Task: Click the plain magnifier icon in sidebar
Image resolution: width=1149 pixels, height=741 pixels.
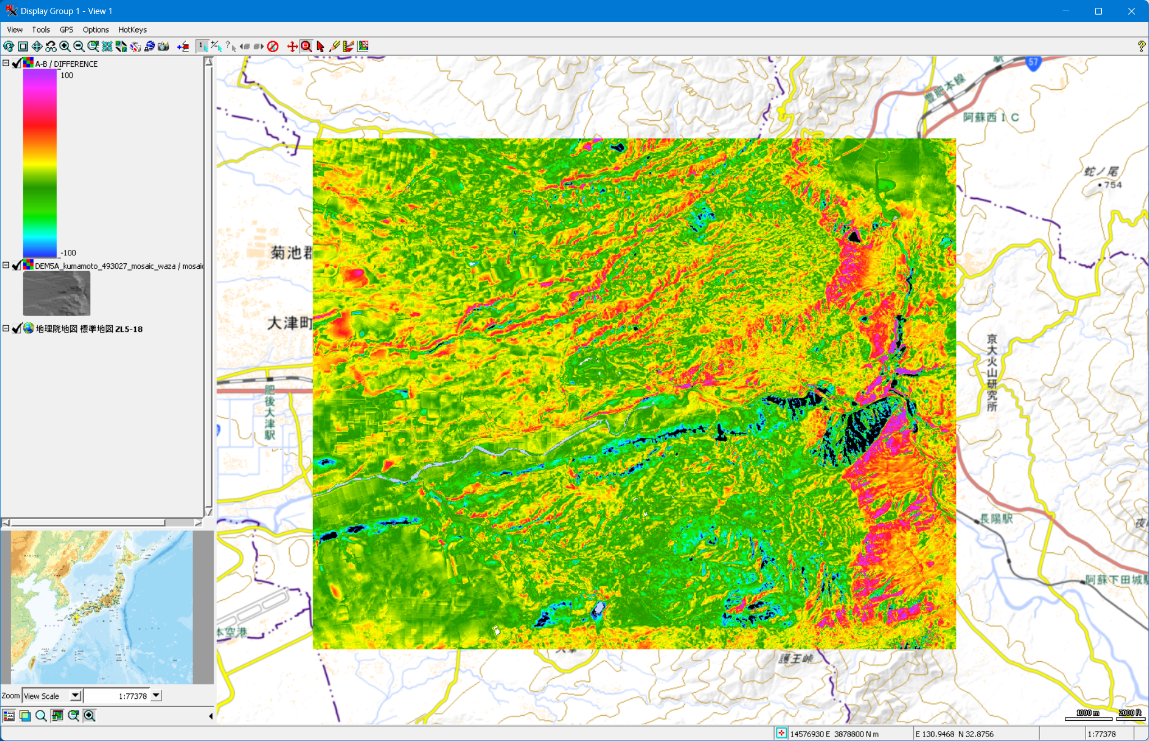Action: tap(41, 715)
